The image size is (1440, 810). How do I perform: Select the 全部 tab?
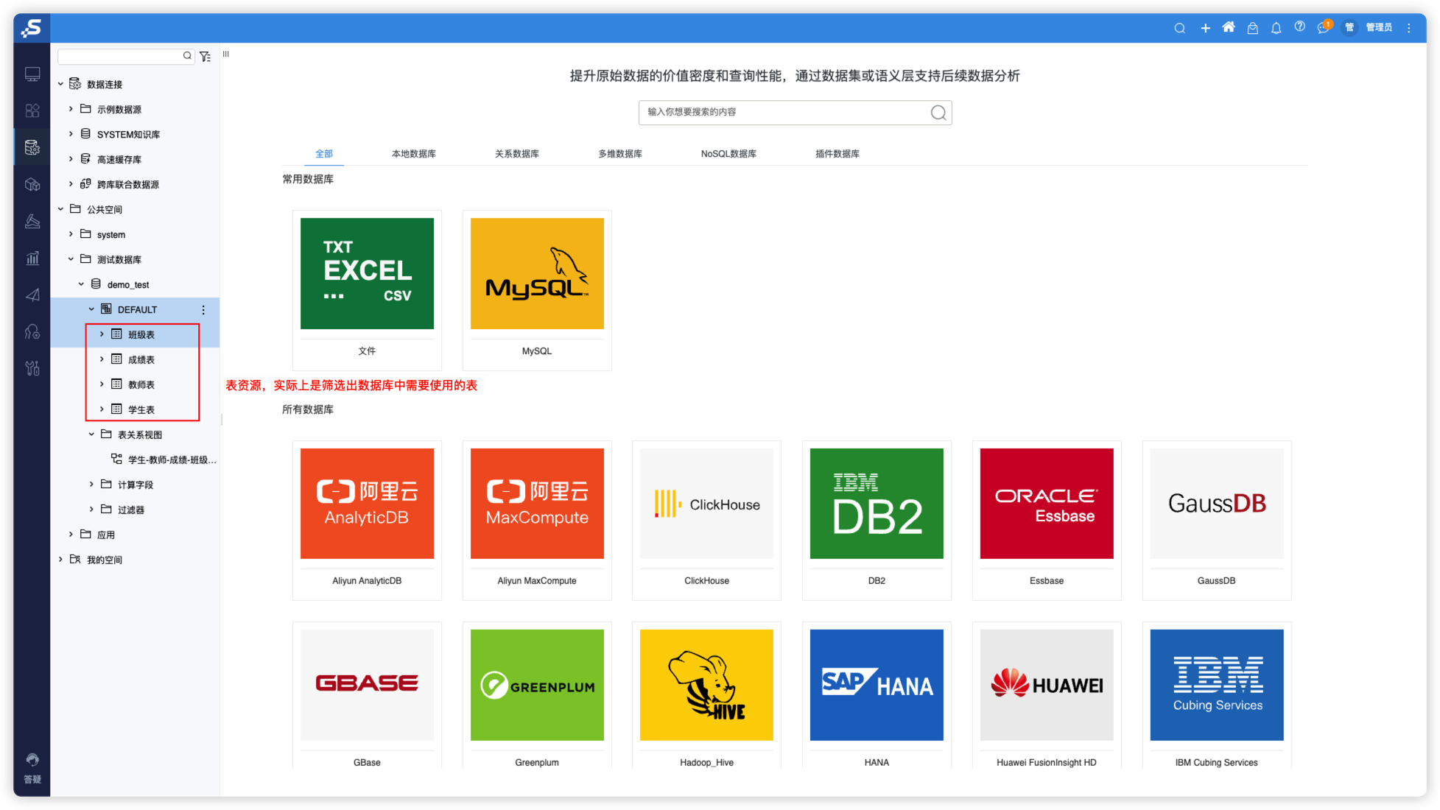324,154
